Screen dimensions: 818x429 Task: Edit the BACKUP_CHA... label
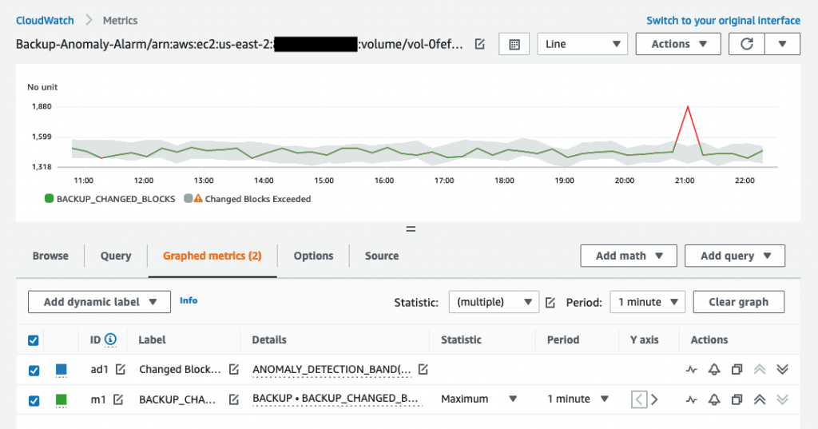coord(234,399)
